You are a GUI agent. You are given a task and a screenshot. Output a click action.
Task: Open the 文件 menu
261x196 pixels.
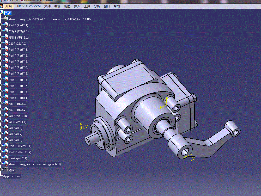47,6
